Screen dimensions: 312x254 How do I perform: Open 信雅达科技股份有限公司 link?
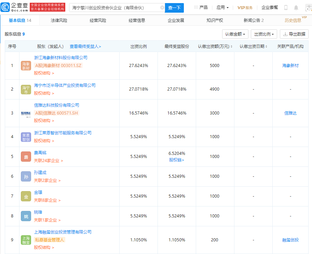click(56, 105)
